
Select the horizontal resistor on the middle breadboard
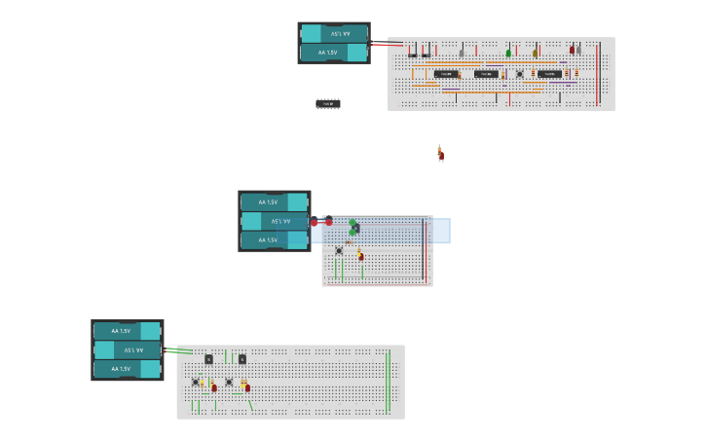349,242
